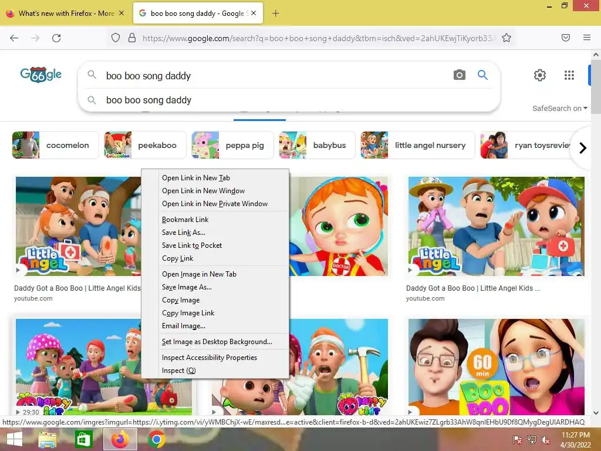Open Windows Start menu
The width and height of the screenshot is (601, 451).
[15, 439]
